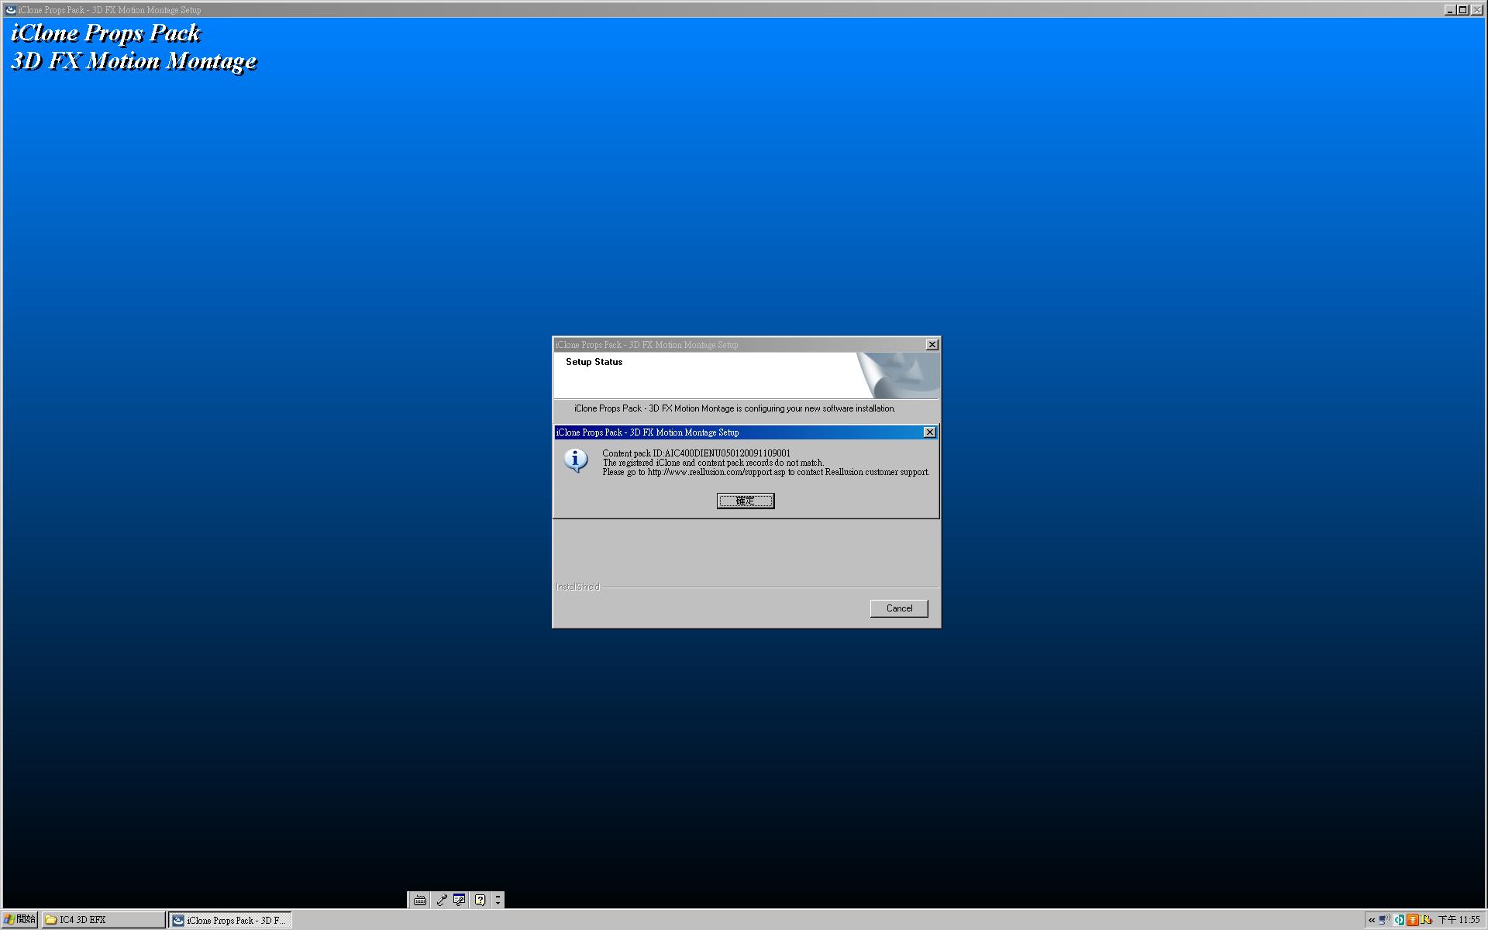
Task: Open speech tools window icon on the language bar
Action: (x=460, y=900)
